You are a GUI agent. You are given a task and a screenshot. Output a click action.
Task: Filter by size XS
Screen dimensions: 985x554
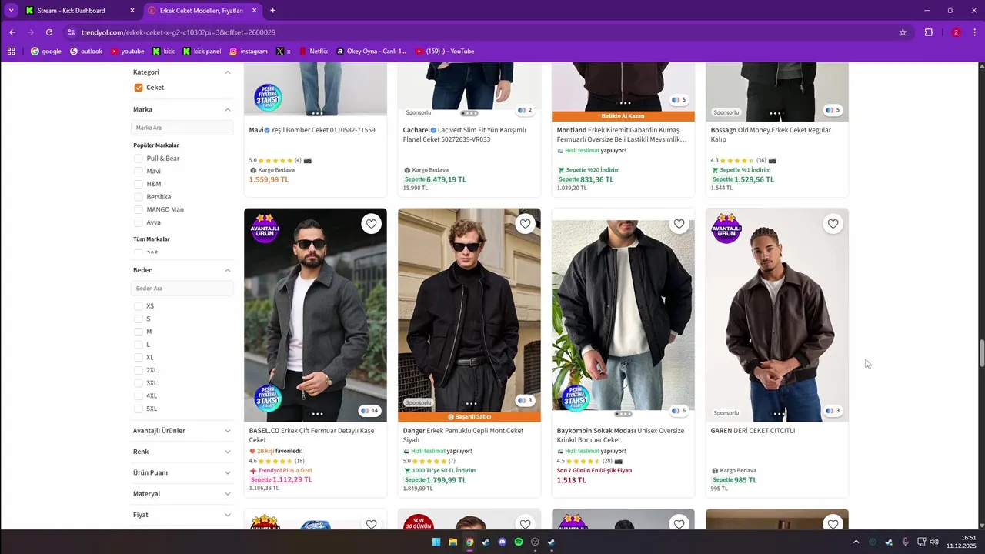[x=139, y=306]
